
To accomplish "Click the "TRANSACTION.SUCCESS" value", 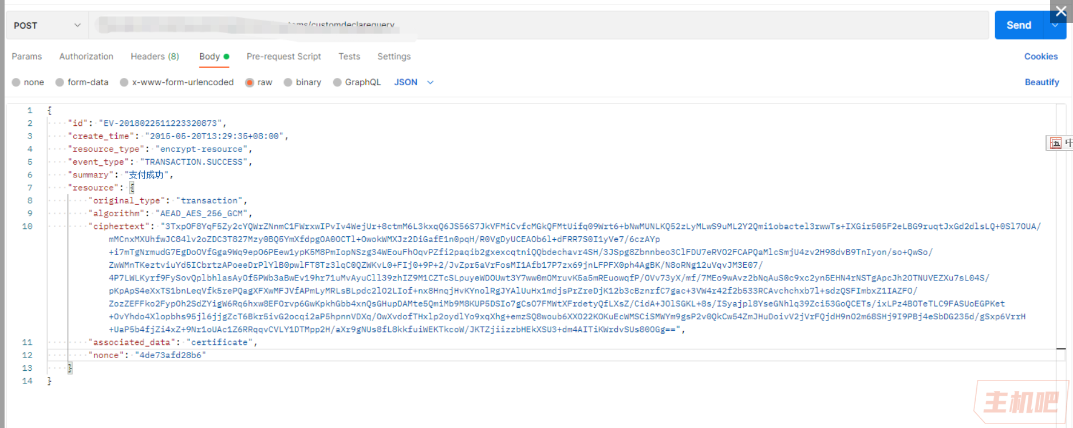I will [x=194, y=162].
